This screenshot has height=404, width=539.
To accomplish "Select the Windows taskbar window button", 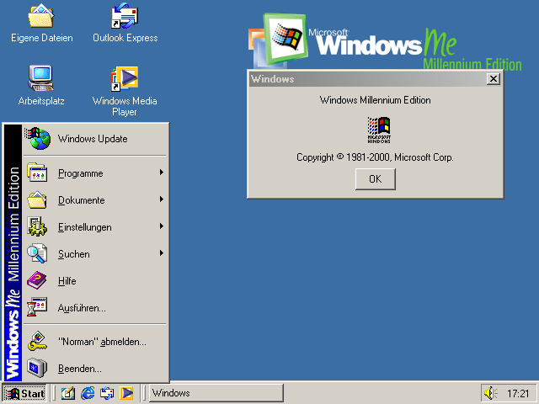I will point(216,393).
